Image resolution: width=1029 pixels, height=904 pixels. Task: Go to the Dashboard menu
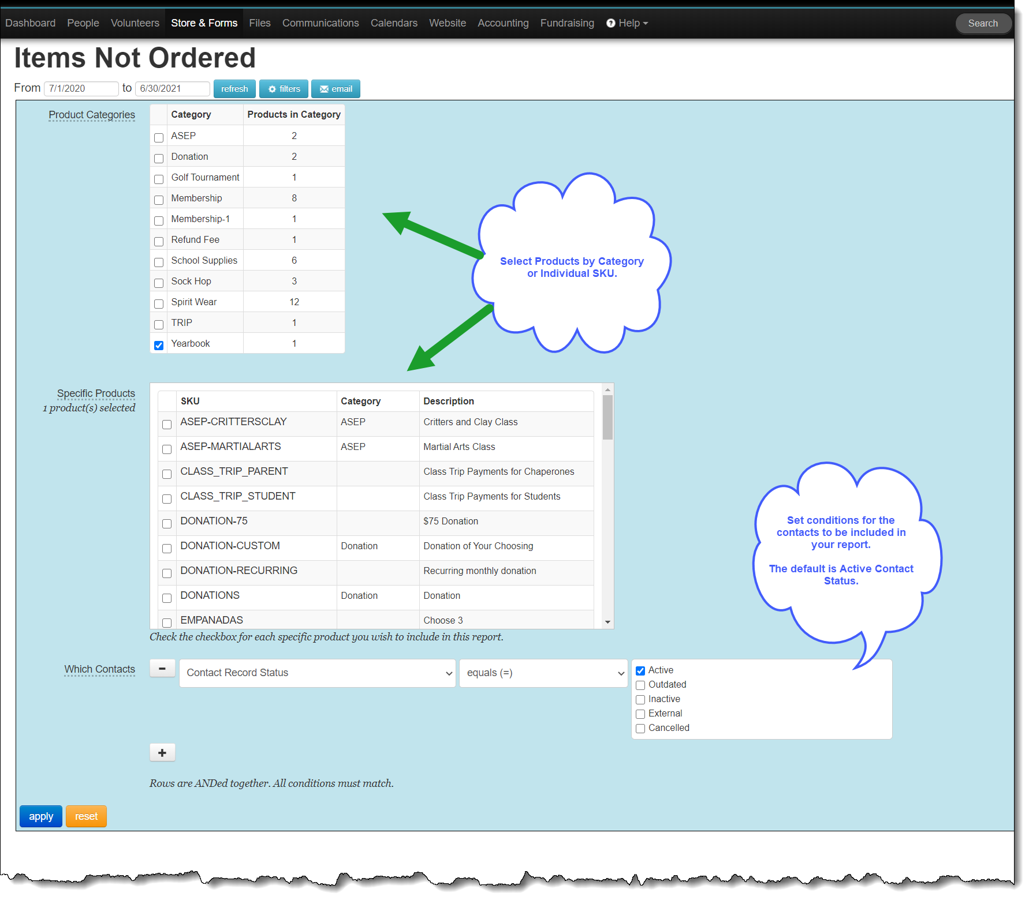click(x=31, y=23)
